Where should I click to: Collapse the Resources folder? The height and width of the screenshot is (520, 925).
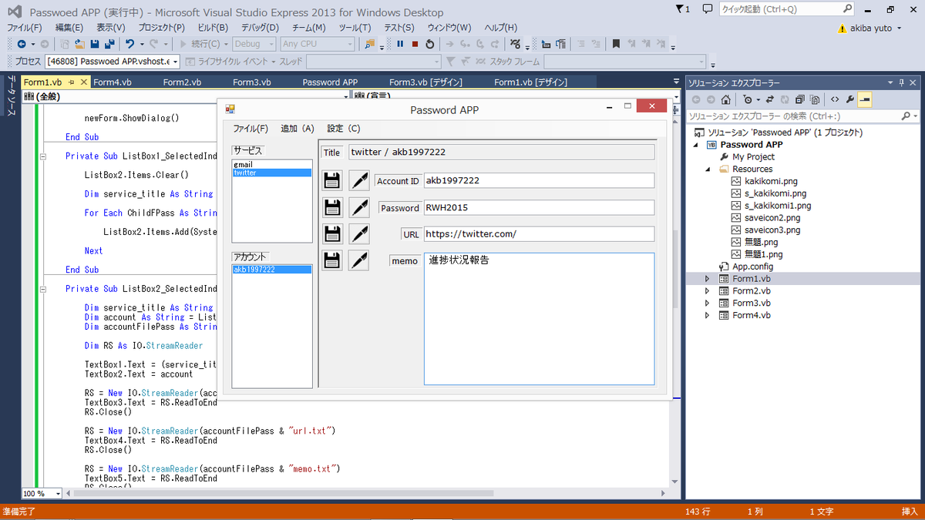(x=707, y=169)
